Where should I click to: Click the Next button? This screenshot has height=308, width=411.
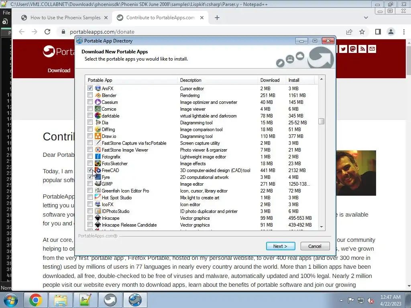click(281, 246)
